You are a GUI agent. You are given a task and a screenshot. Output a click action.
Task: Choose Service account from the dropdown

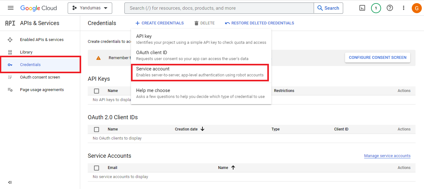coord(201,72)
